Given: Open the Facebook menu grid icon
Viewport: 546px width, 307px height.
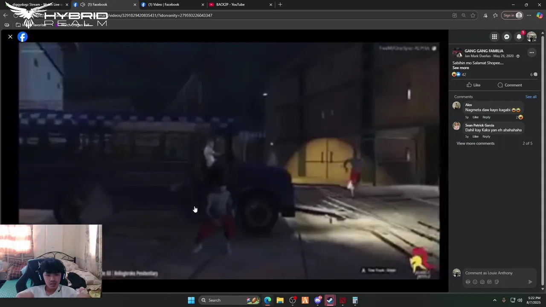Looking at the screenshot, I should point(494,37).
